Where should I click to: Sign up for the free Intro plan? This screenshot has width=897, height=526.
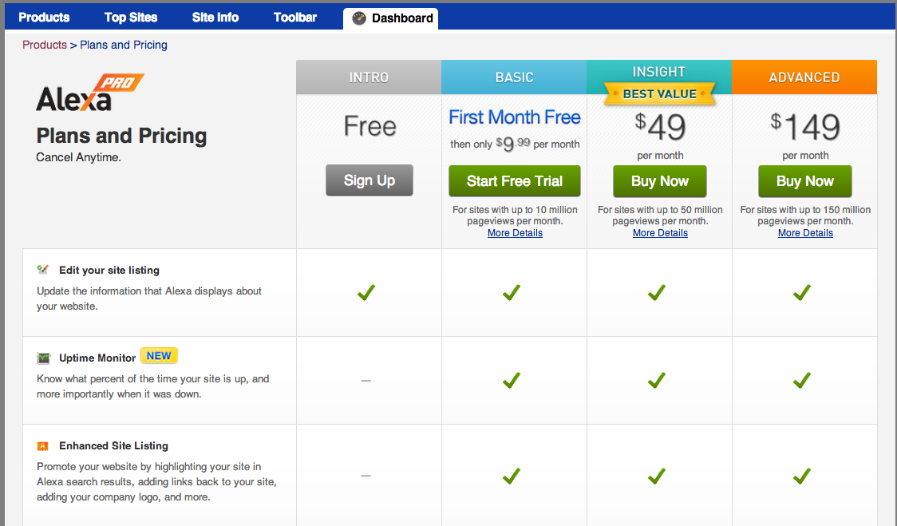tap(369, 180)
